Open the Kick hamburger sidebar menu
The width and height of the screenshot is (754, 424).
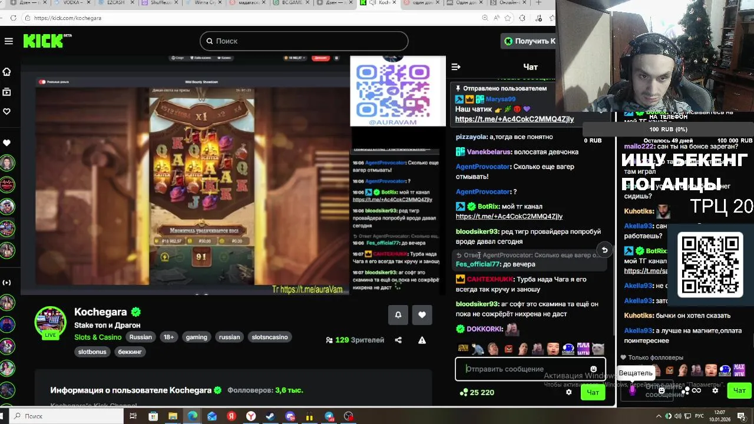click(x=8, y=41)
